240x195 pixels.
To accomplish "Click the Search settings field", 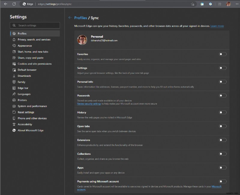I will (34, 25).
